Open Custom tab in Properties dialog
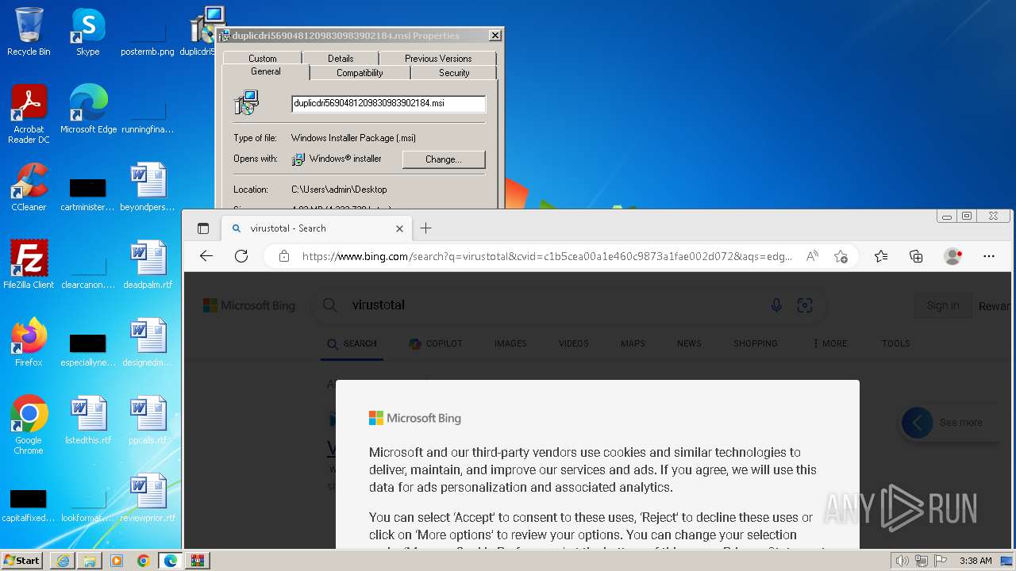Screen dimensions: 1016x571 (263, 58)
